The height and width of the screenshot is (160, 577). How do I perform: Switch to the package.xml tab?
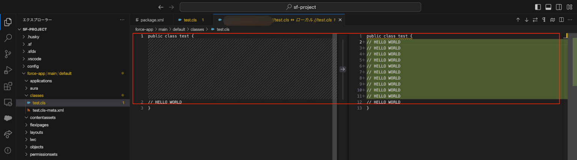click(x=152, y=20)
